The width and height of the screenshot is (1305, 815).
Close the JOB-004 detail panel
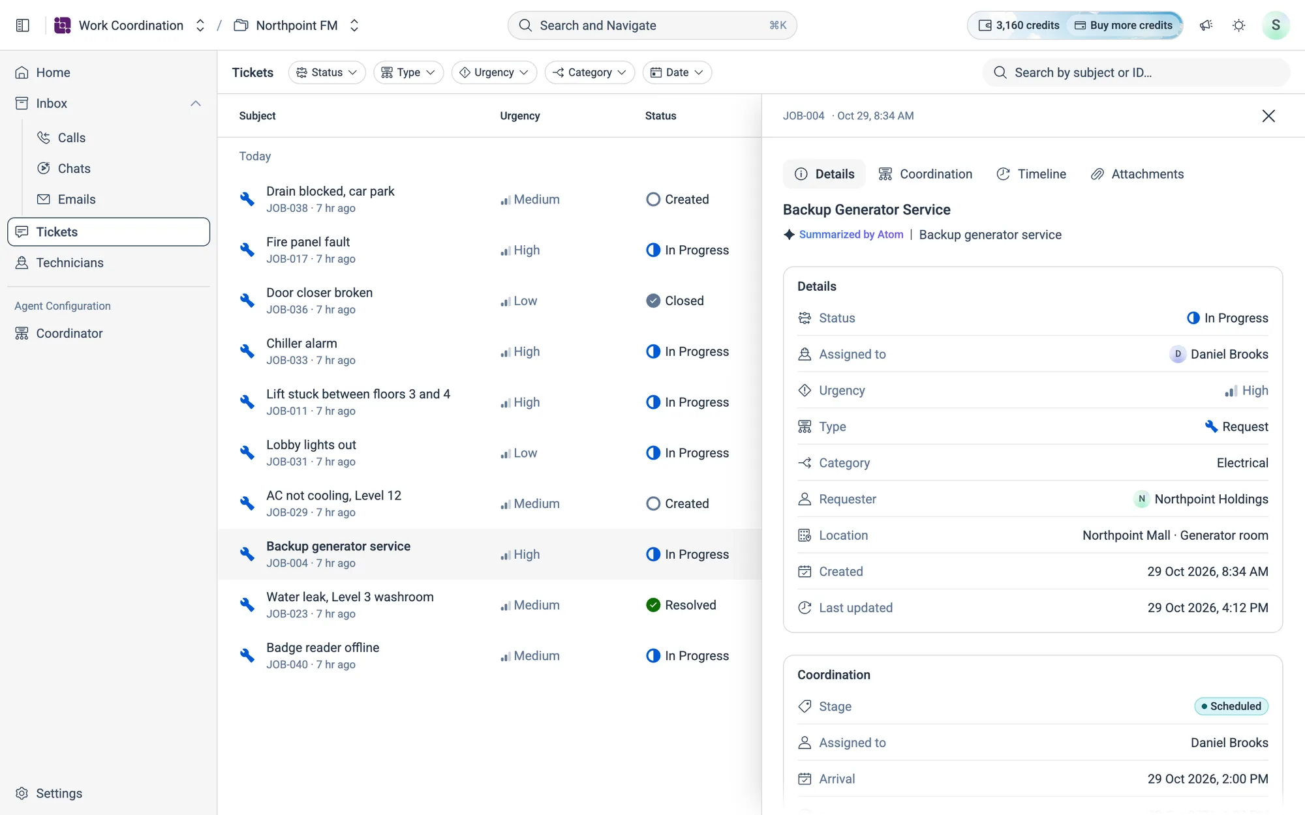click(x=1268, y=116)
